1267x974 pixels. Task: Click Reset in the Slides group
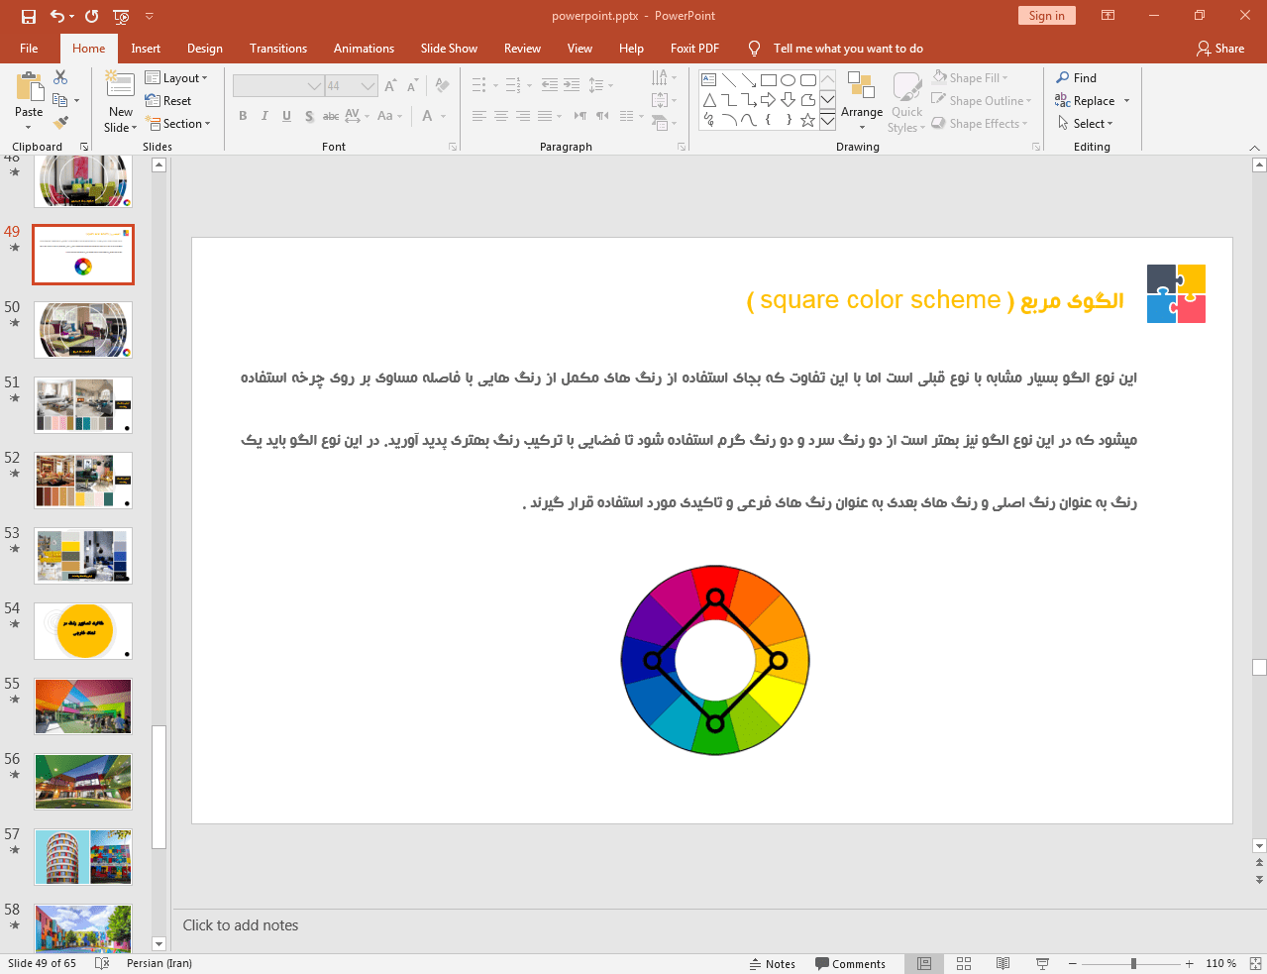coord(168,100)
